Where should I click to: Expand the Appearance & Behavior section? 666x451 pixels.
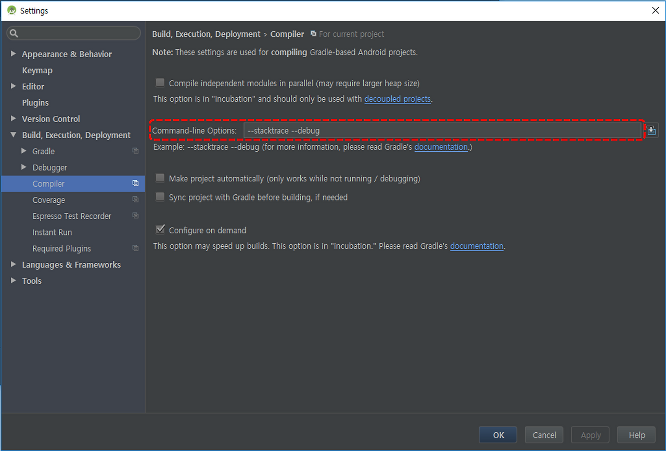click(x=14, y=54)
